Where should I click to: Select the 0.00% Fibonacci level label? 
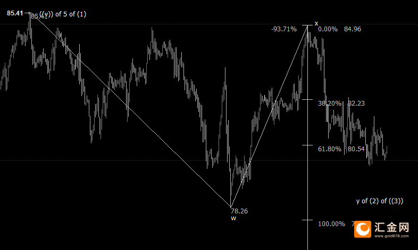click(x=328, y=29)
